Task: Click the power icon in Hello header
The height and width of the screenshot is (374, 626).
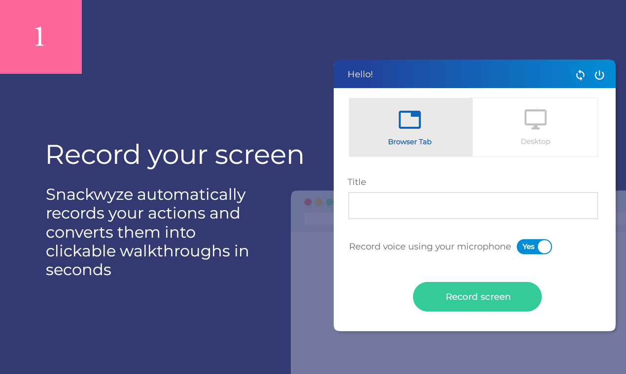Action: [599, 75]
